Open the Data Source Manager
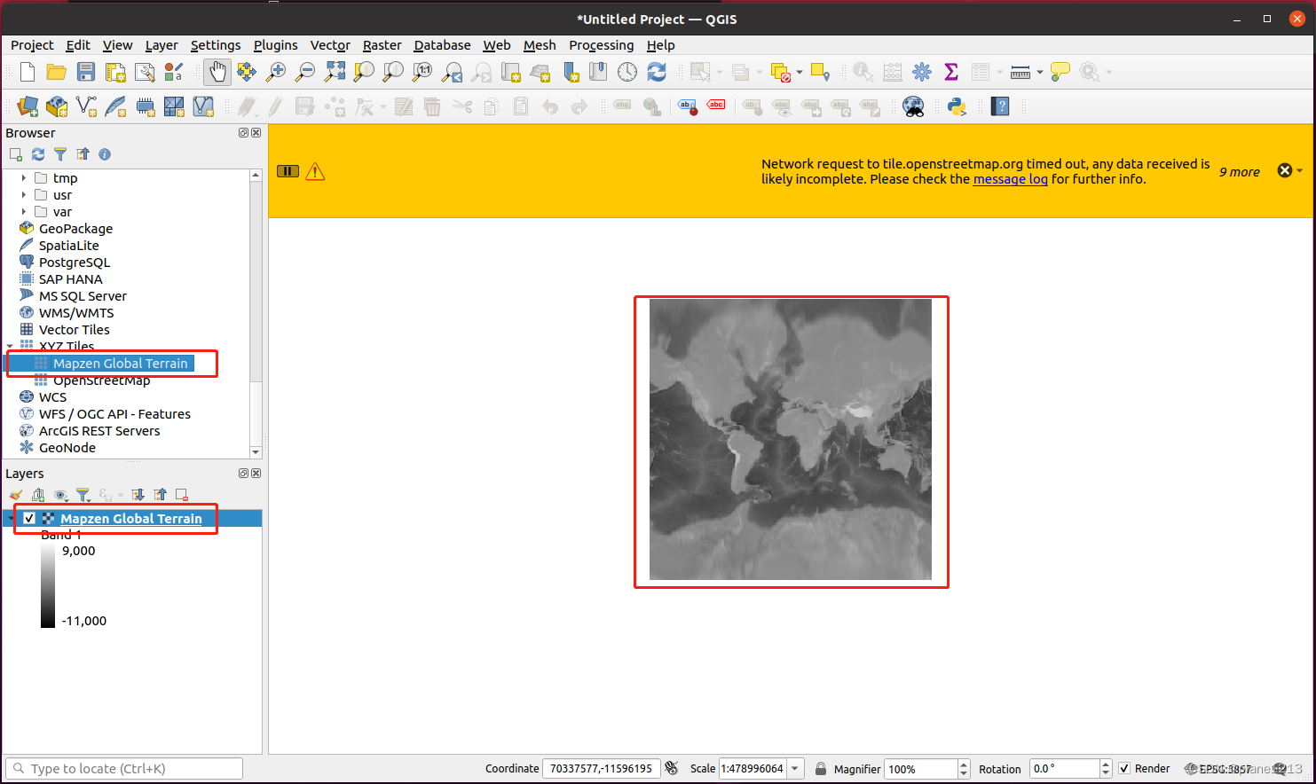This screenshot has width=1316, height=784. (27, 106)
